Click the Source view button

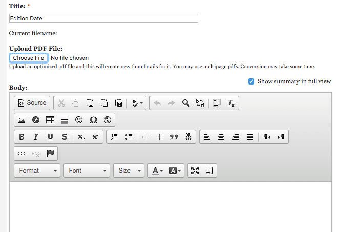[x=32, y=103]
